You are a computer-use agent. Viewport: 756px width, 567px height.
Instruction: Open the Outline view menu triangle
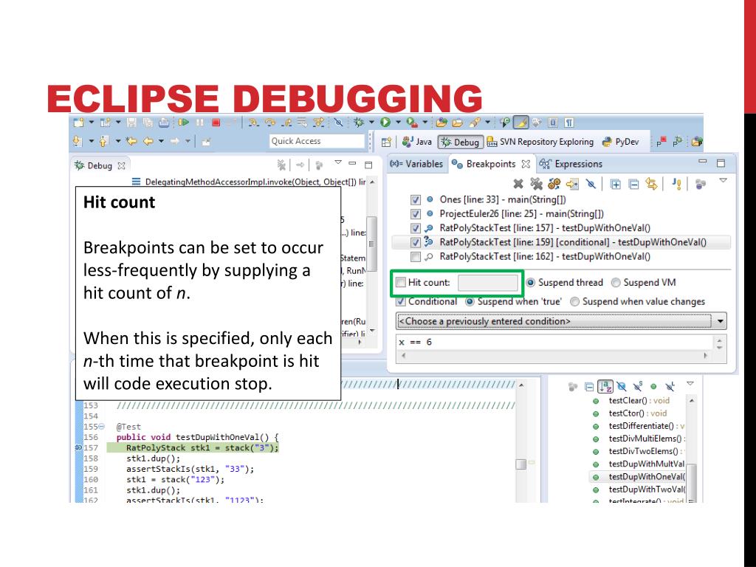(x=690, y=384)
